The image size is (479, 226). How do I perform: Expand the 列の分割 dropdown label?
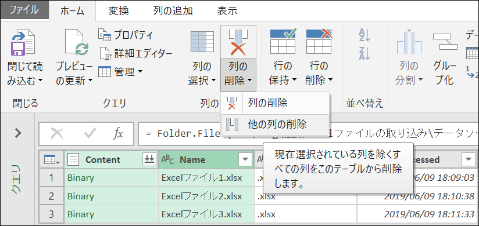click(x=409, y=74)
